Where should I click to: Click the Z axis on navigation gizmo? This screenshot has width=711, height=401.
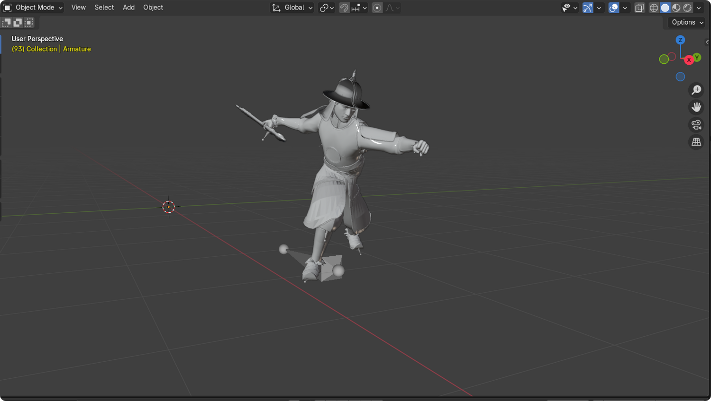pyautogui.click(x=680, y=40)
